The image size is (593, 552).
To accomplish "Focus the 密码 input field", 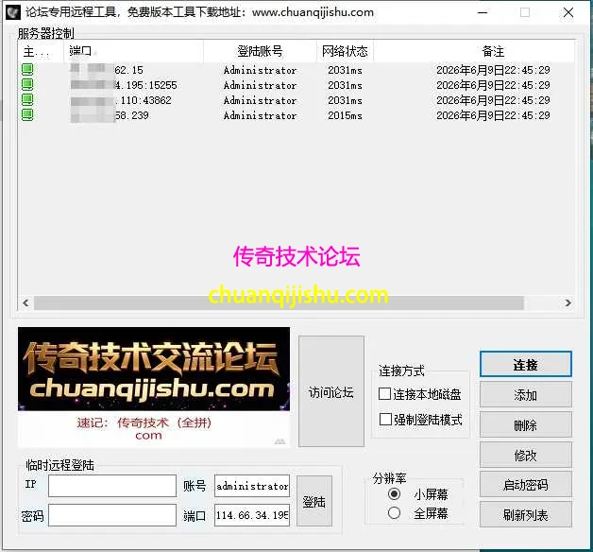I will pos(112,515).
